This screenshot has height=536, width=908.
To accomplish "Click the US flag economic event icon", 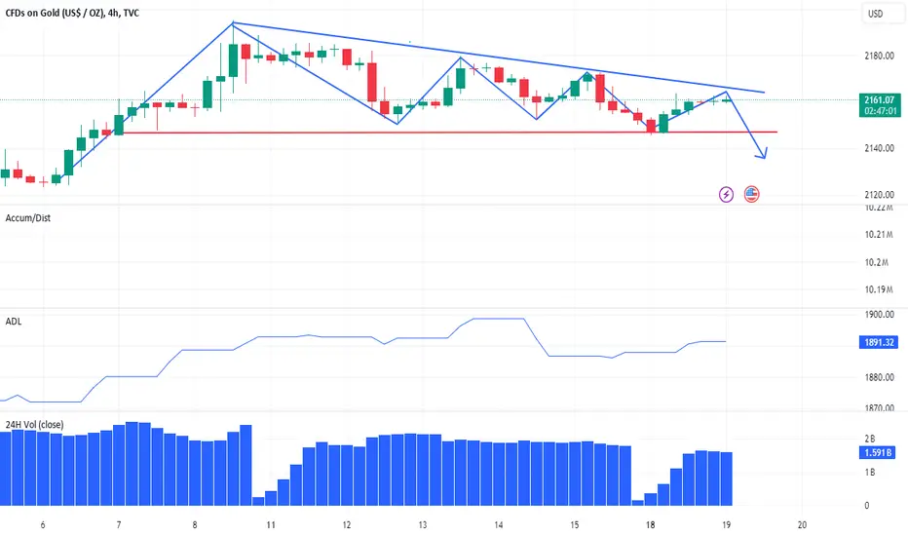I will (x=751, y=194).
